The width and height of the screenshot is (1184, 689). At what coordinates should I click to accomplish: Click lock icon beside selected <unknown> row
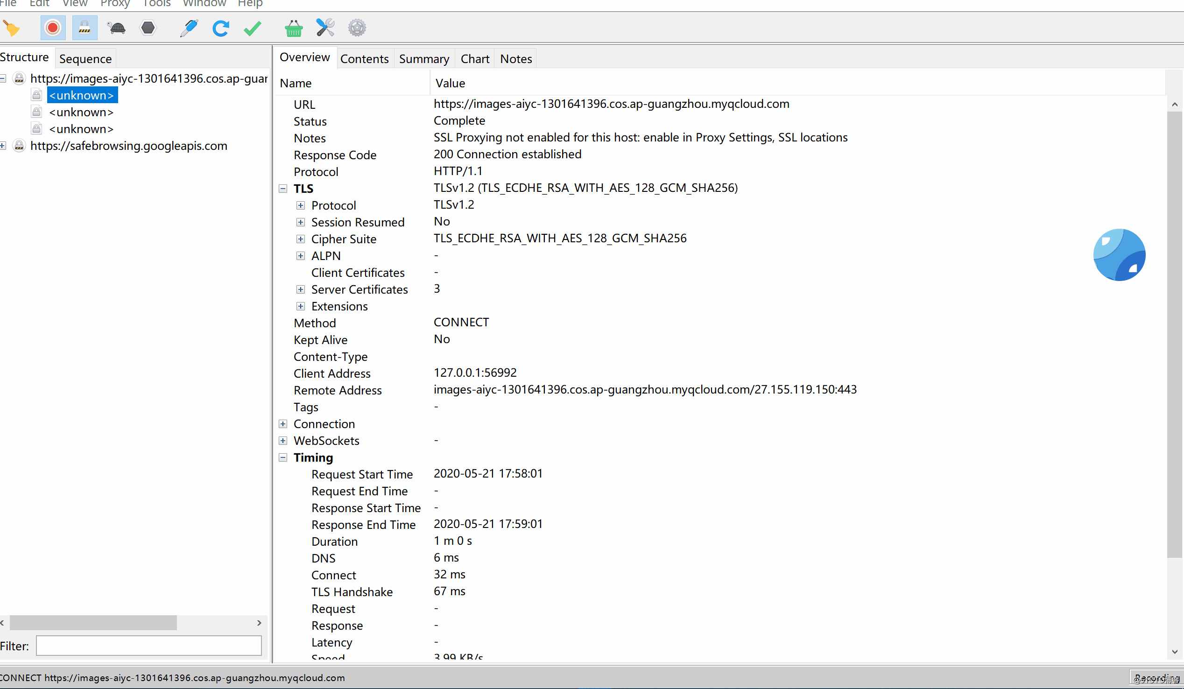tap(36, 95)
